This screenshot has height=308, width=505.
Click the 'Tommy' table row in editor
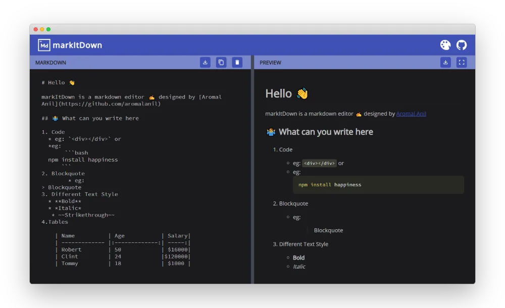point(123,264)
